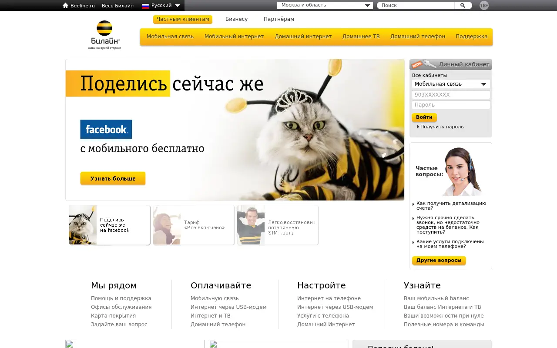Open the Помощь и поддержка link

tap(121, 298)
